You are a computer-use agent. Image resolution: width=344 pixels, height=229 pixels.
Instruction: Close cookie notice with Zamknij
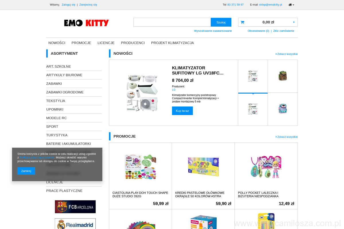click(x=26, y=171)
